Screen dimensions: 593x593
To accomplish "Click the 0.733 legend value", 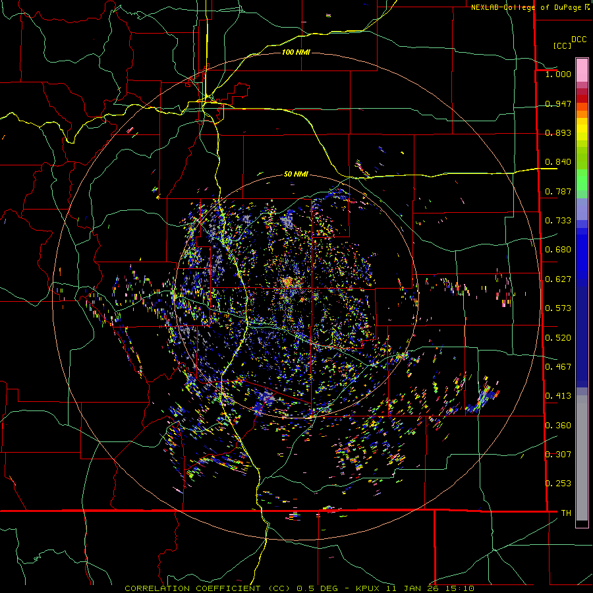I will pos(558,221).
